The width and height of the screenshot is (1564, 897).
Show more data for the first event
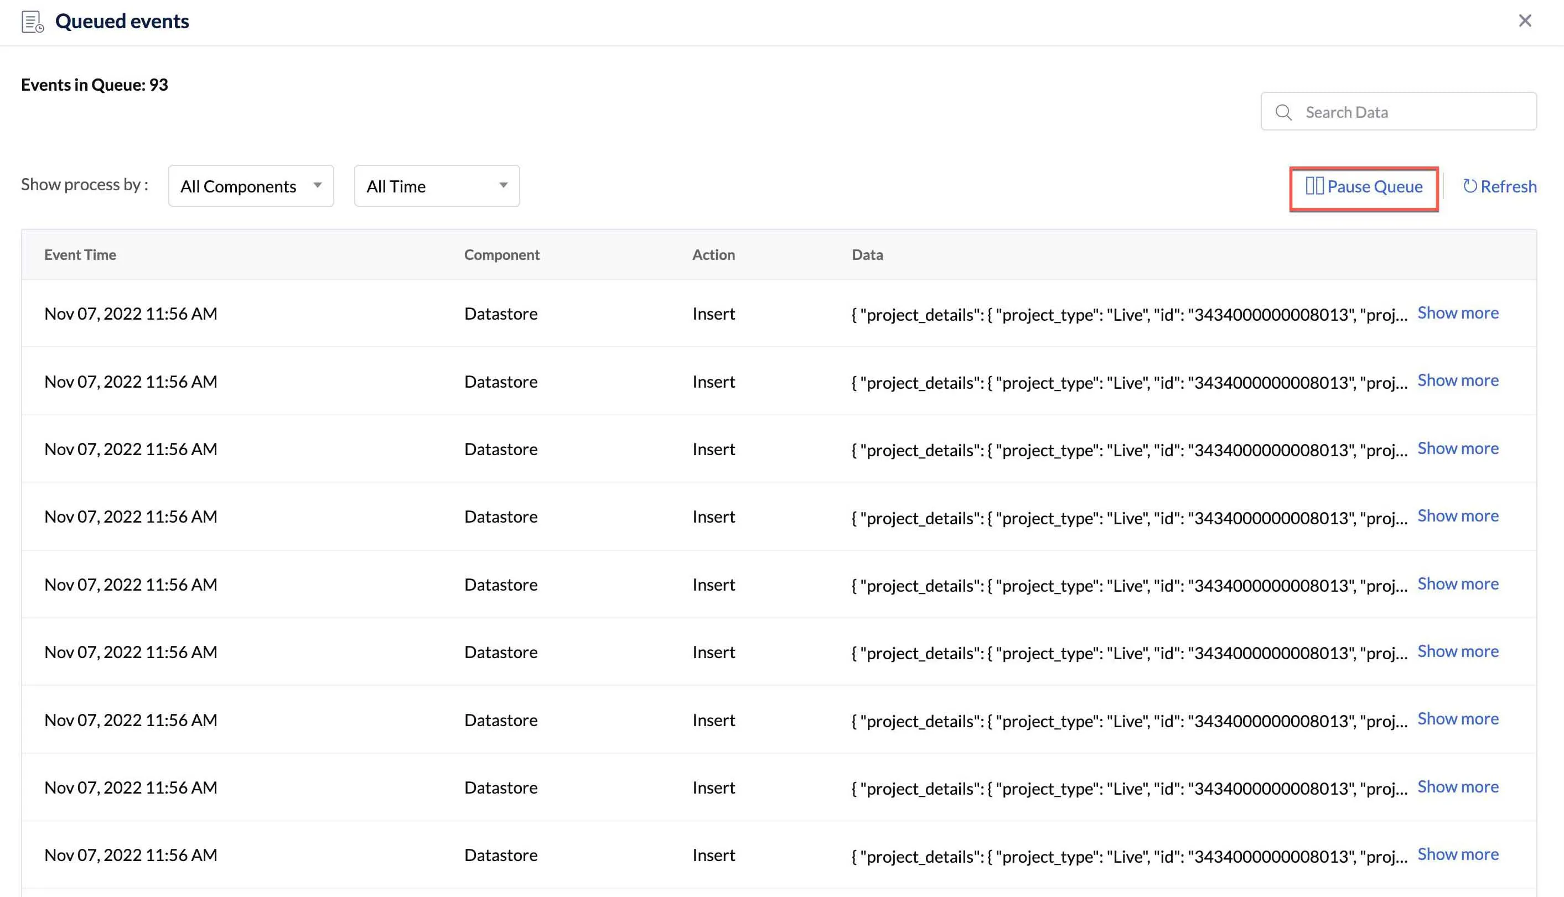[1458, 313]
